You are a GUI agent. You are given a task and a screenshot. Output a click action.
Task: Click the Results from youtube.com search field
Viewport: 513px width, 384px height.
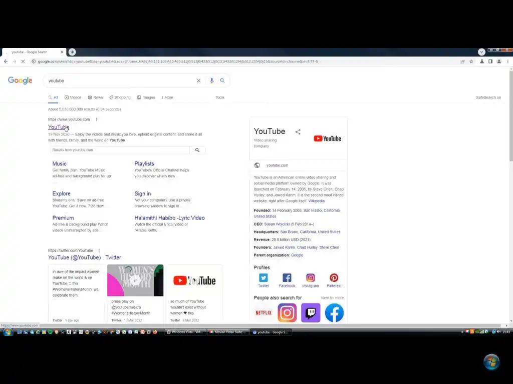click(x=120, y=150)
